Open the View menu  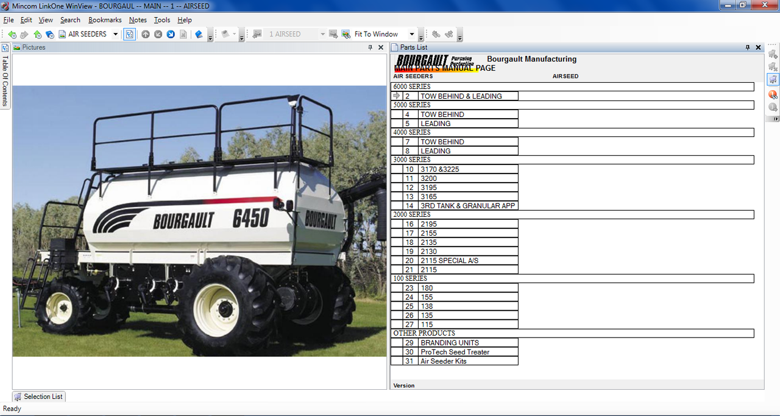coord(46,20)
